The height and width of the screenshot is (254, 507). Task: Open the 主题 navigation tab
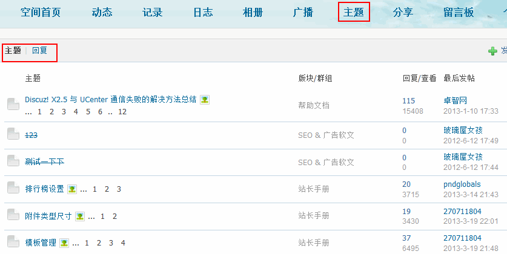pos(354,13)
